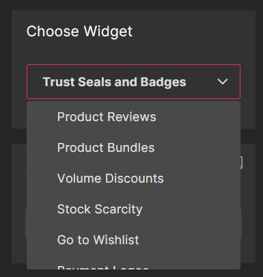This screenshot has width=263, height=277.
Task: Select Product Reviews from the list
Action: pos(133,117)
